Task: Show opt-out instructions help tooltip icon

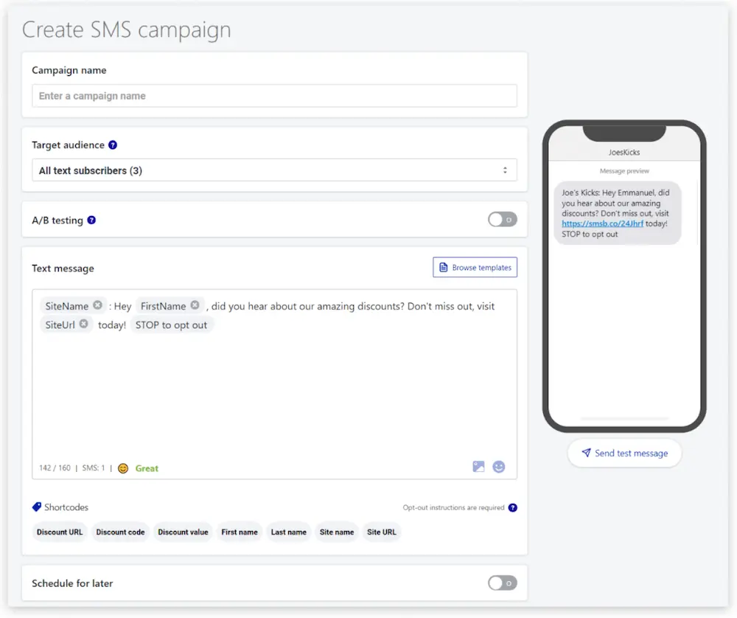Action: (513, 507)
